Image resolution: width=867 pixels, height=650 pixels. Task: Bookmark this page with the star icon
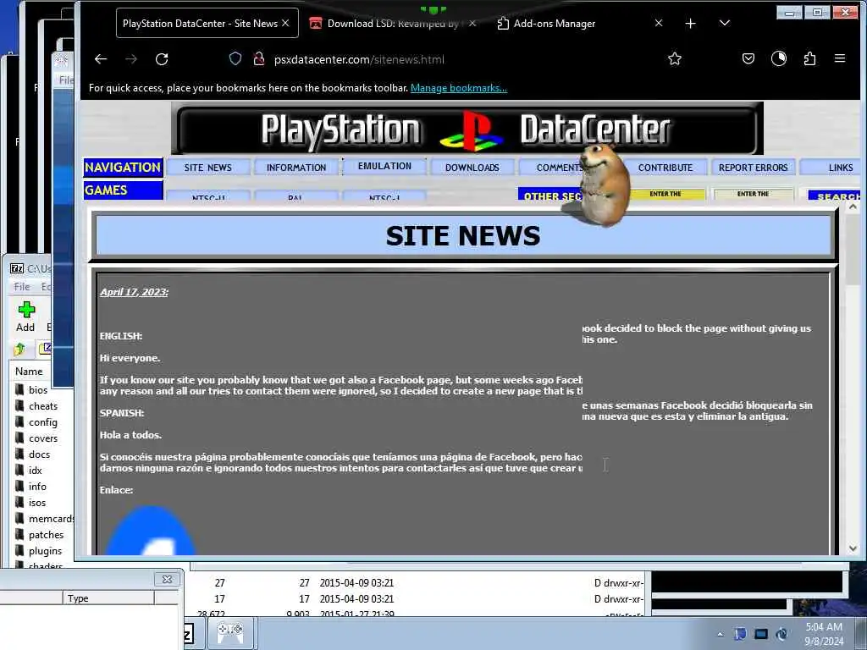675,58
